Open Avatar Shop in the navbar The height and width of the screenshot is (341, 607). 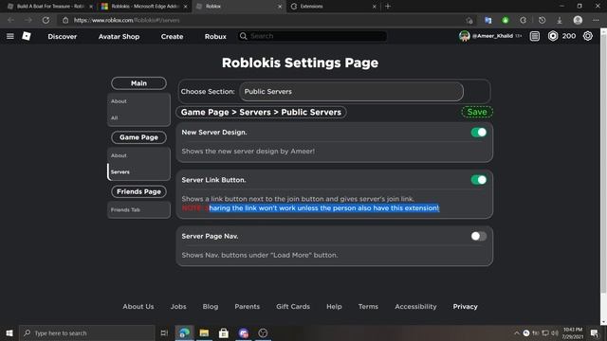[119, 36]
